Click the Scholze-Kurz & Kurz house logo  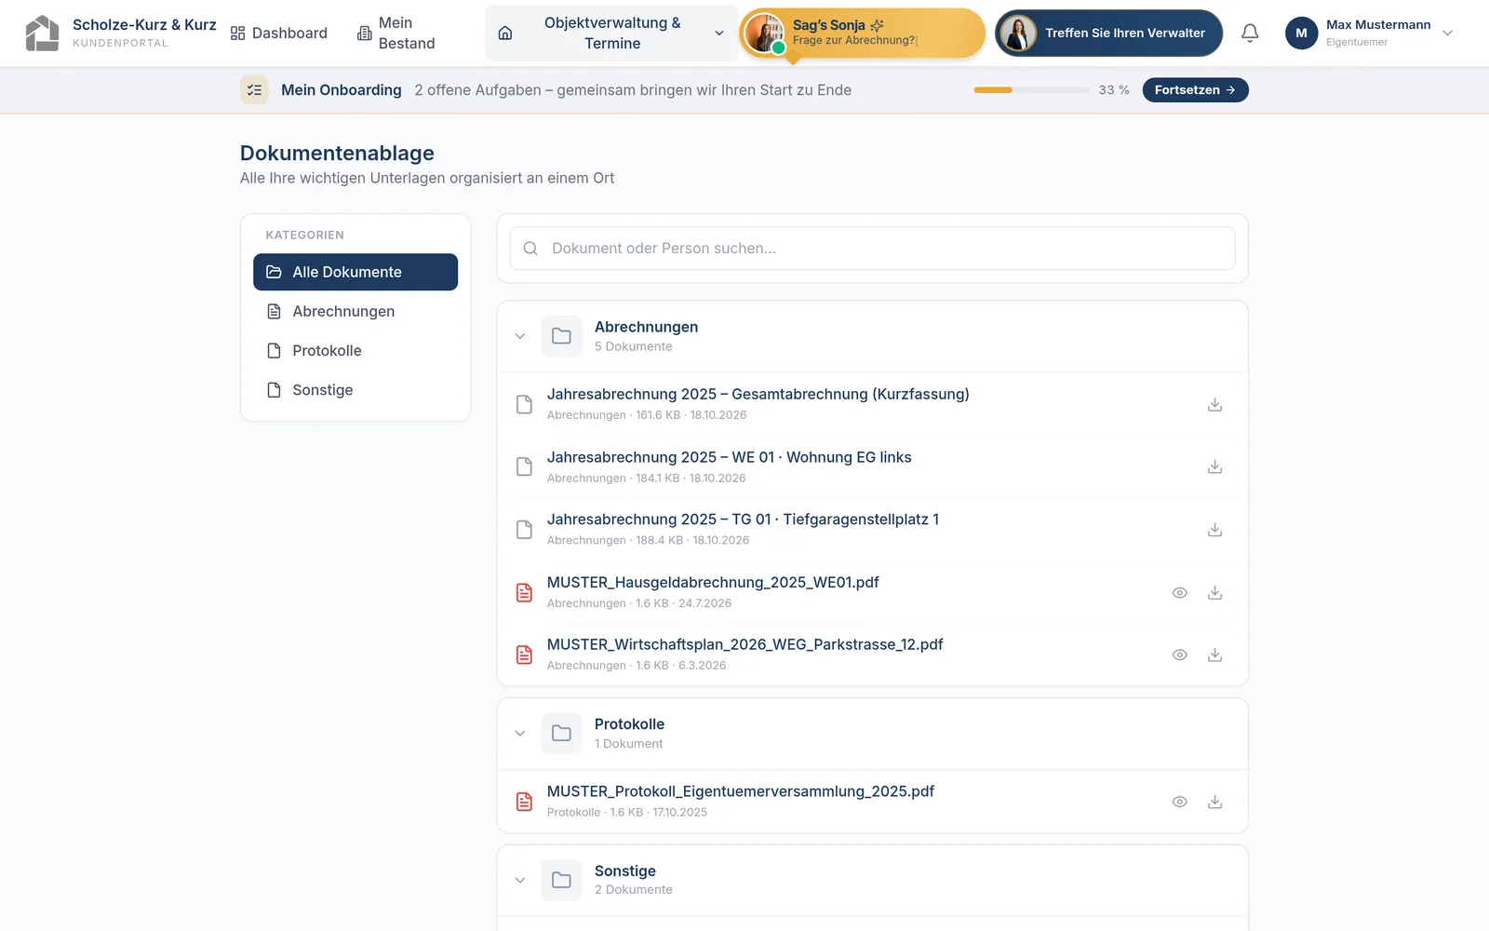click(42, 33)
